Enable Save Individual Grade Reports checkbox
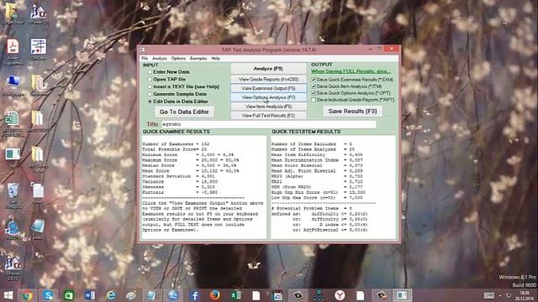The height and width of the screenshot is (302, 538). tap(314, 100)
